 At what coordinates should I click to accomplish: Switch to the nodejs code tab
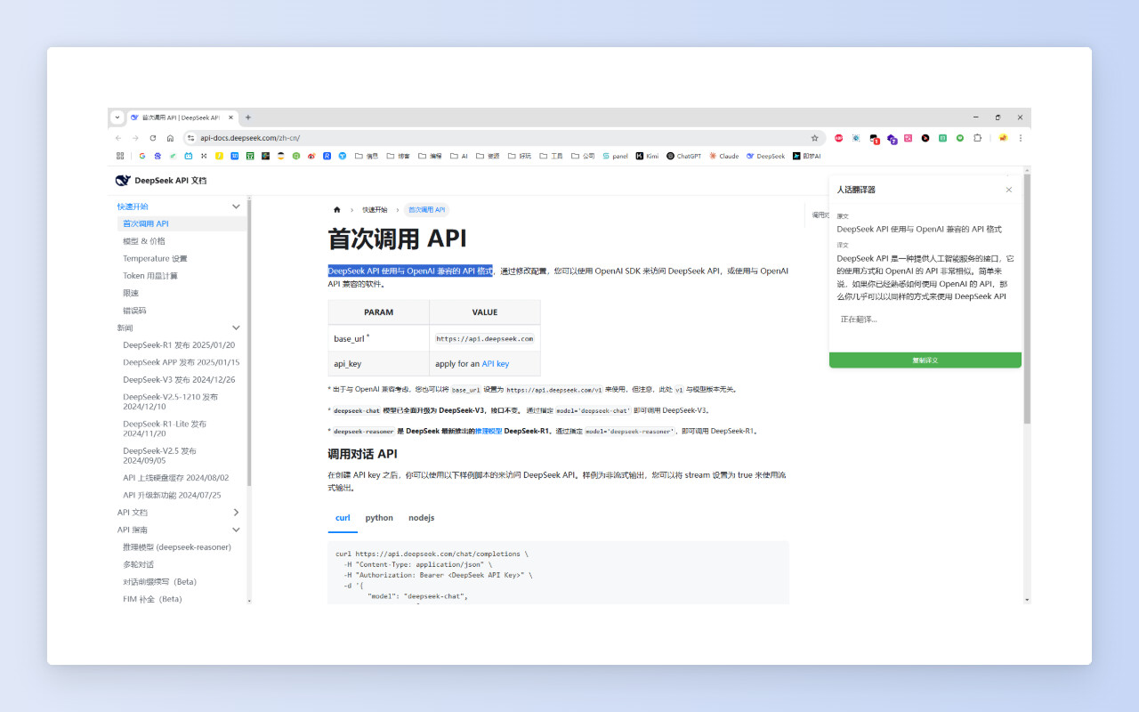(x=422, y=517)
